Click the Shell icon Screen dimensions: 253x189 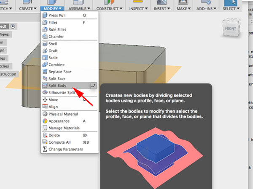45,44
